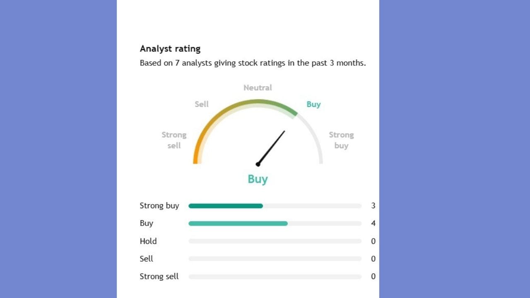Click the light teal Buy progress bar
This screenshot has width=530, height=298.
(238, 223)
